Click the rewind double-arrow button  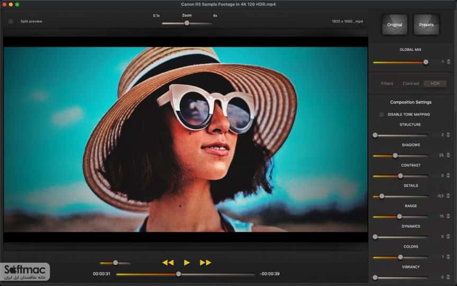coord(168,263)
